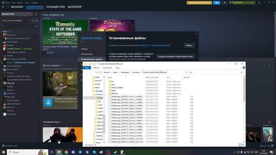The image size is (276, 155).
Task: Open Windows Start menu
Action: [3, 152]
